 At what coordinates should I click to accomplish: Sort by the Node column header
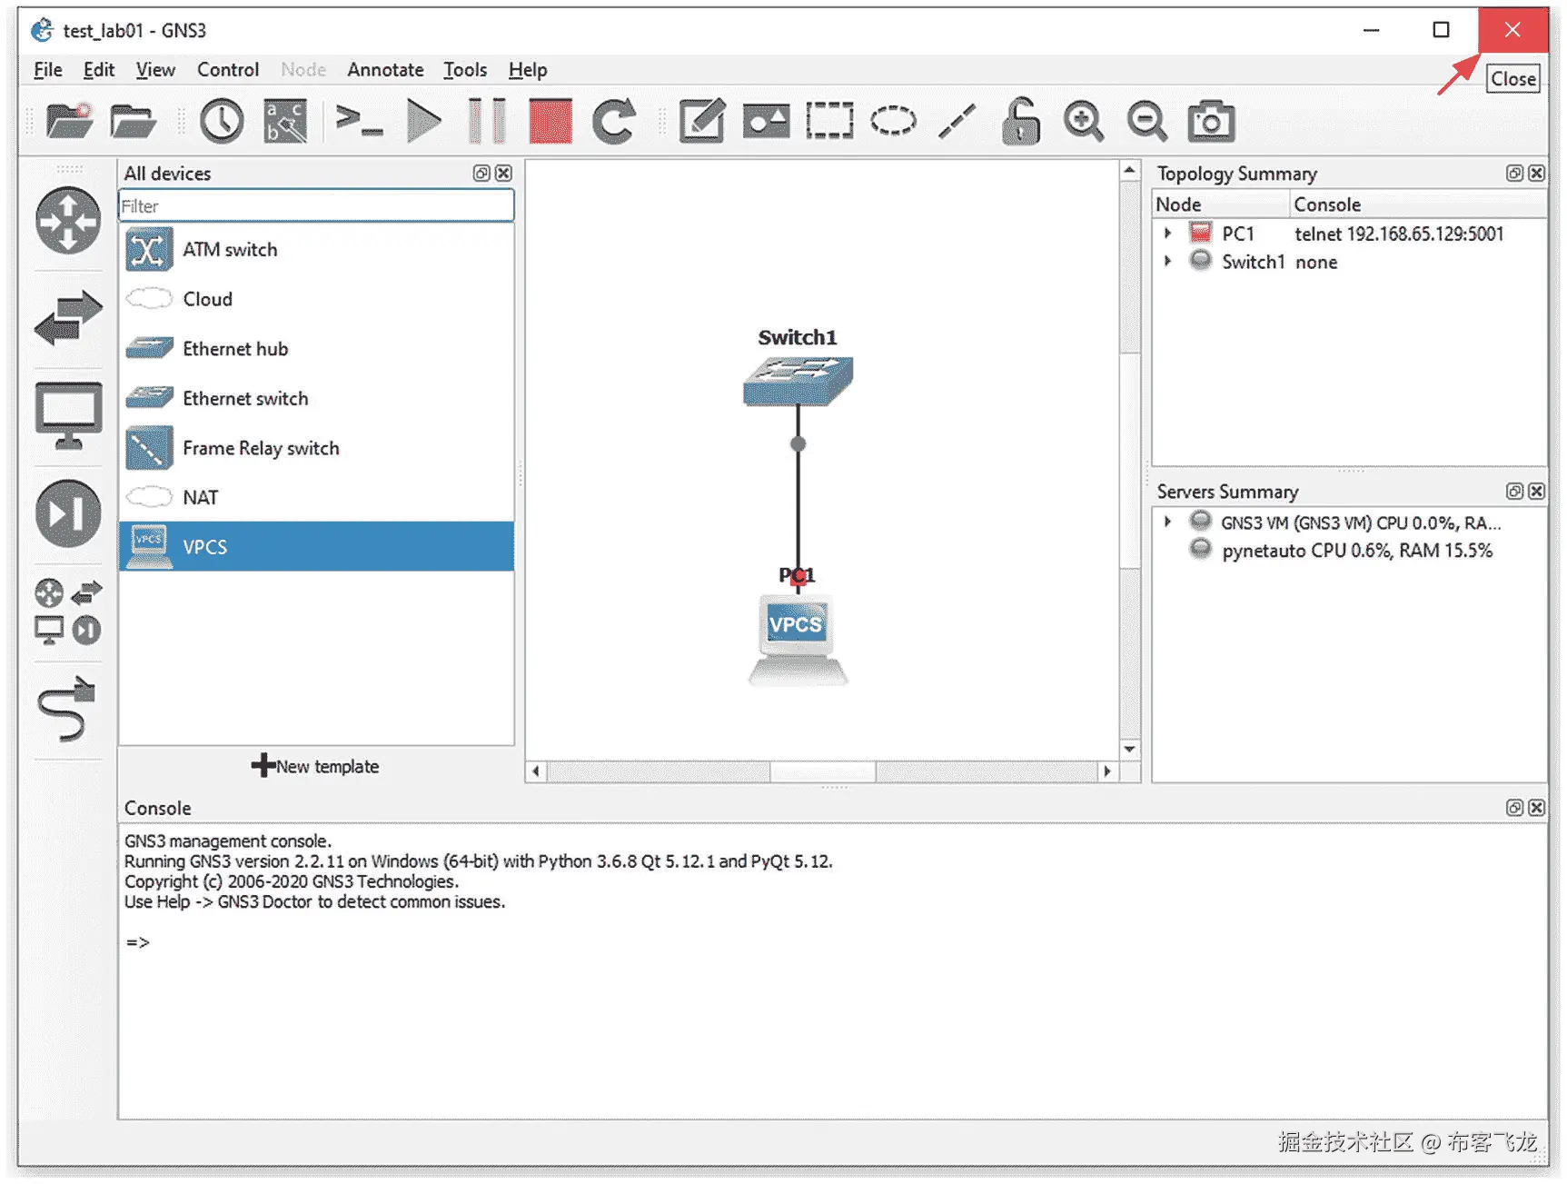click(x=1221, y=204)
